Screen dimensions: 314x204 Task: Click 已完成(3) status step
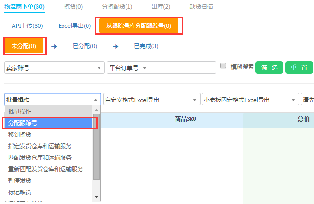(x=146, y=46)
